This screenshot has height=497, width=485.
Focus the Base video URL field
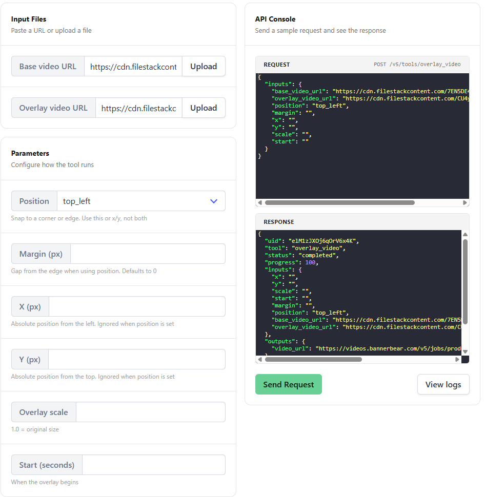[133, 66]
